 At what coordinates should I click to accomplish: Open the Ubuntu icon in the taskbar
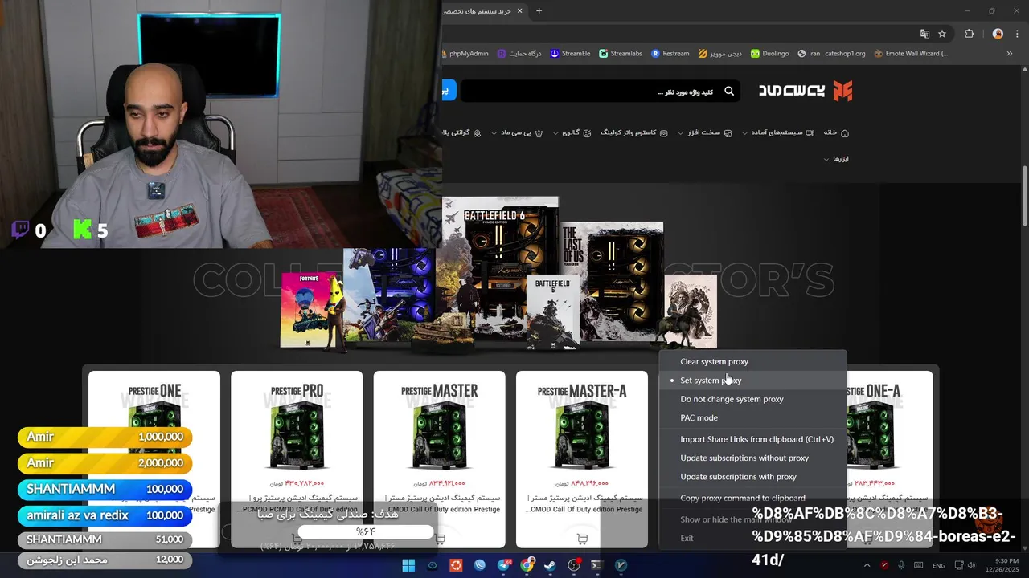456,565
